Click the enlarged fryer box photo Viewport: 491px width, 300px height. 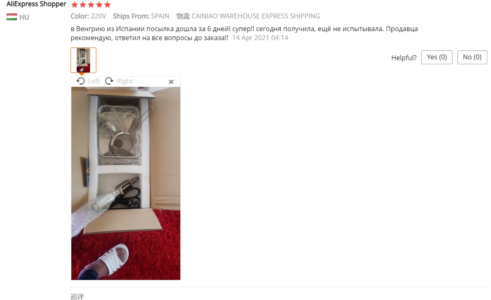(126, 183)
